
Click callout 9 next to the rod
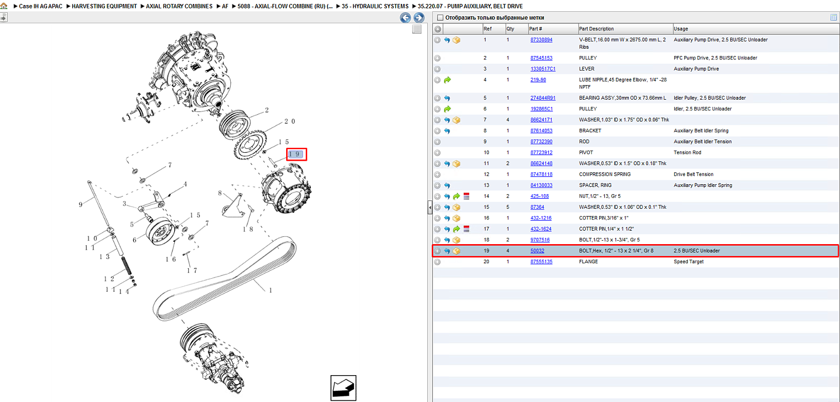(x=80, y=204)
